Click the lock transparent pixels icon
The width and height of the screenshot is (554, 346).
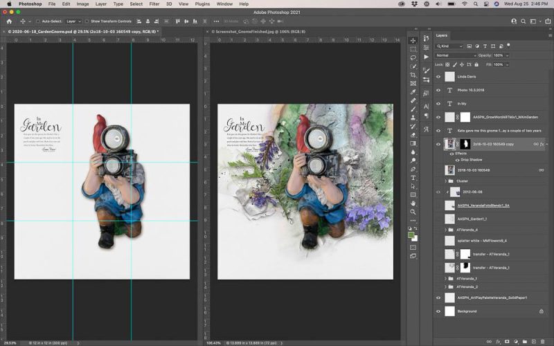(x=447, y=64)
